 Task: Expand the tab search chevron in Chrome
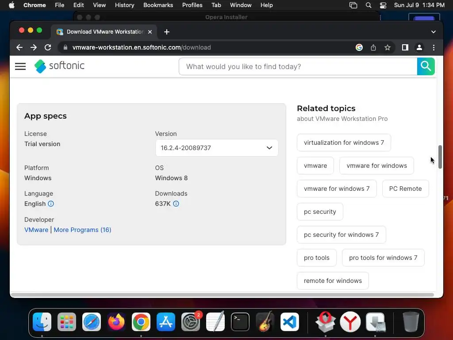coord(434,32)
